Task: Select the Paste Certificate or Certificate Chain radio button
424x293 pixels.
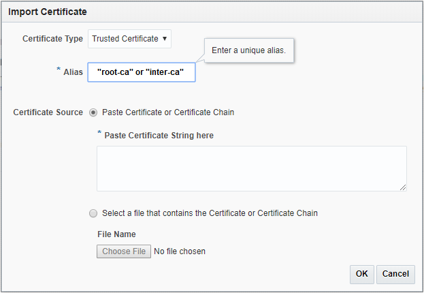Action: click(93, 112)
